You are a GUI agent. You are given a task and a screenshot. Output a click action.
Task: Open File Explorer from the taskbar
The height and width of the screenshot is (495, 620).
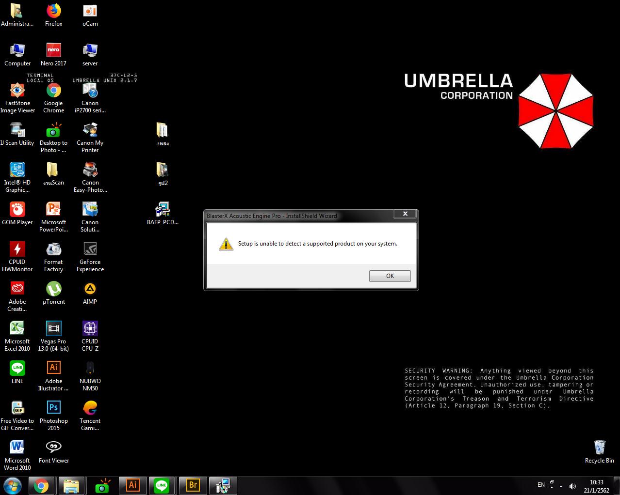tap(71, 486)
